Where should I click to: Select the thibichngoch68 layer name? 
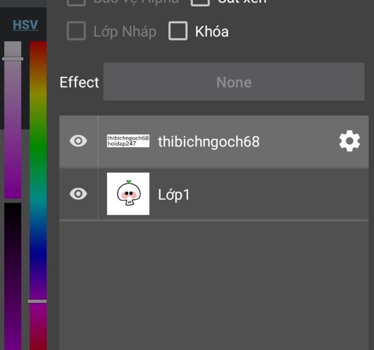[x=209, y=142]
